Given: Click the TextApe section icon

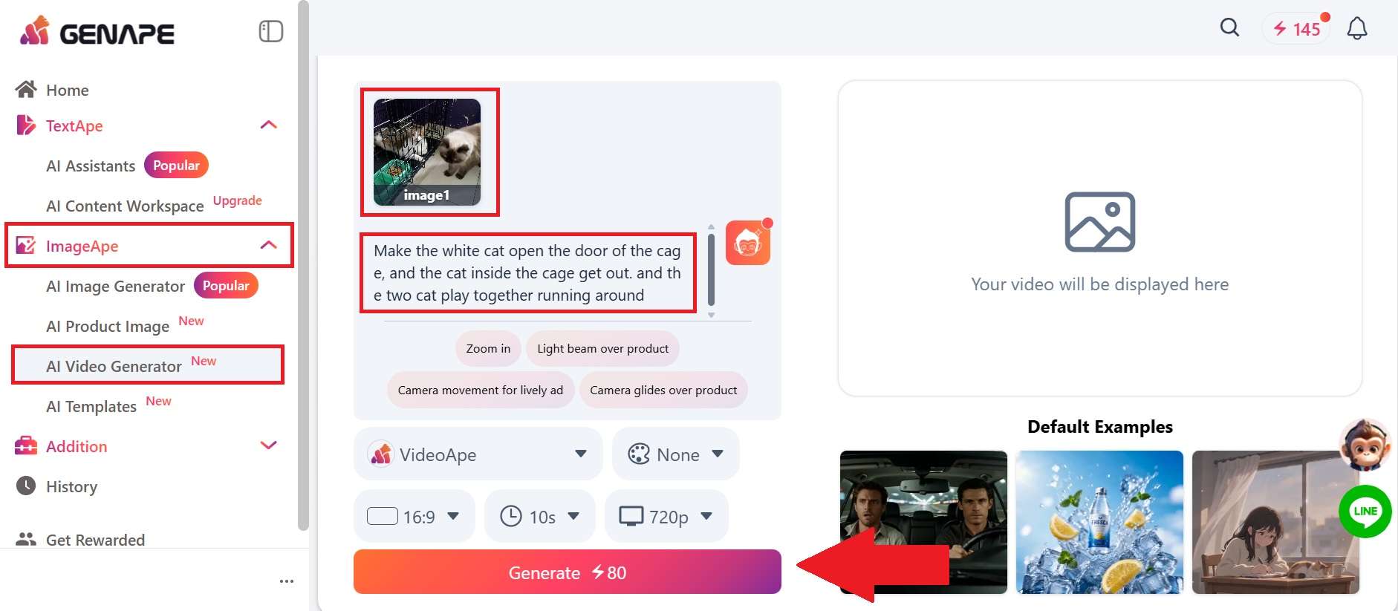Looking at the screenshot, I should coord(25,125).
